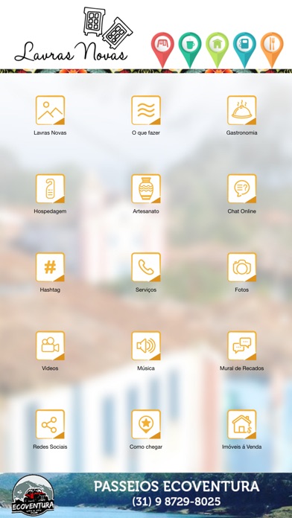Image resolution: width=292 pixels, height=518 pixels.
Task: Open the Artesanato vase icon
Action: (x=146, y=188)
